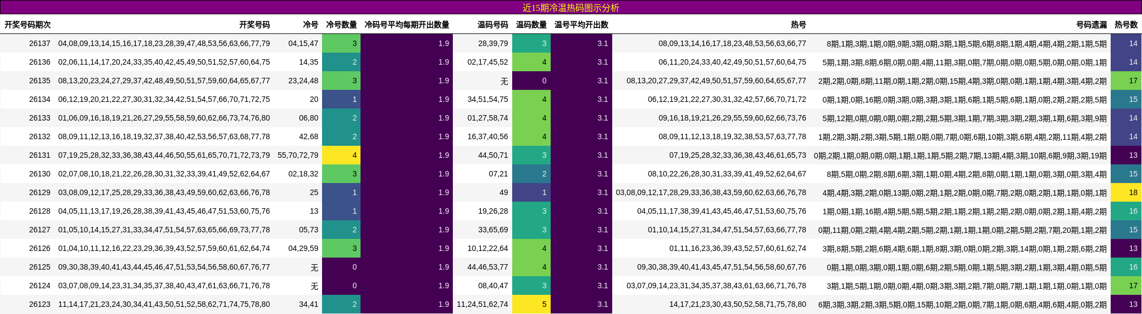This screenshot has width=1142, height=314.
Task: Select warm numbers cell 28,39,79
Action: click(x=493, y=43)
